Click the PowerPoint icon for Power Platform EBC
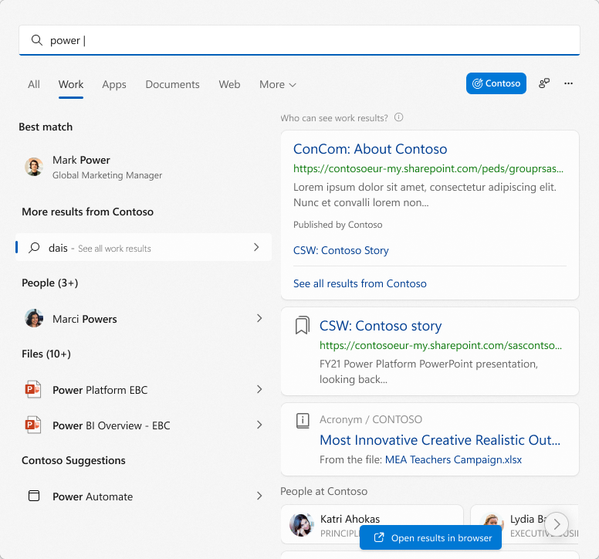 click(x=33, y=389)
